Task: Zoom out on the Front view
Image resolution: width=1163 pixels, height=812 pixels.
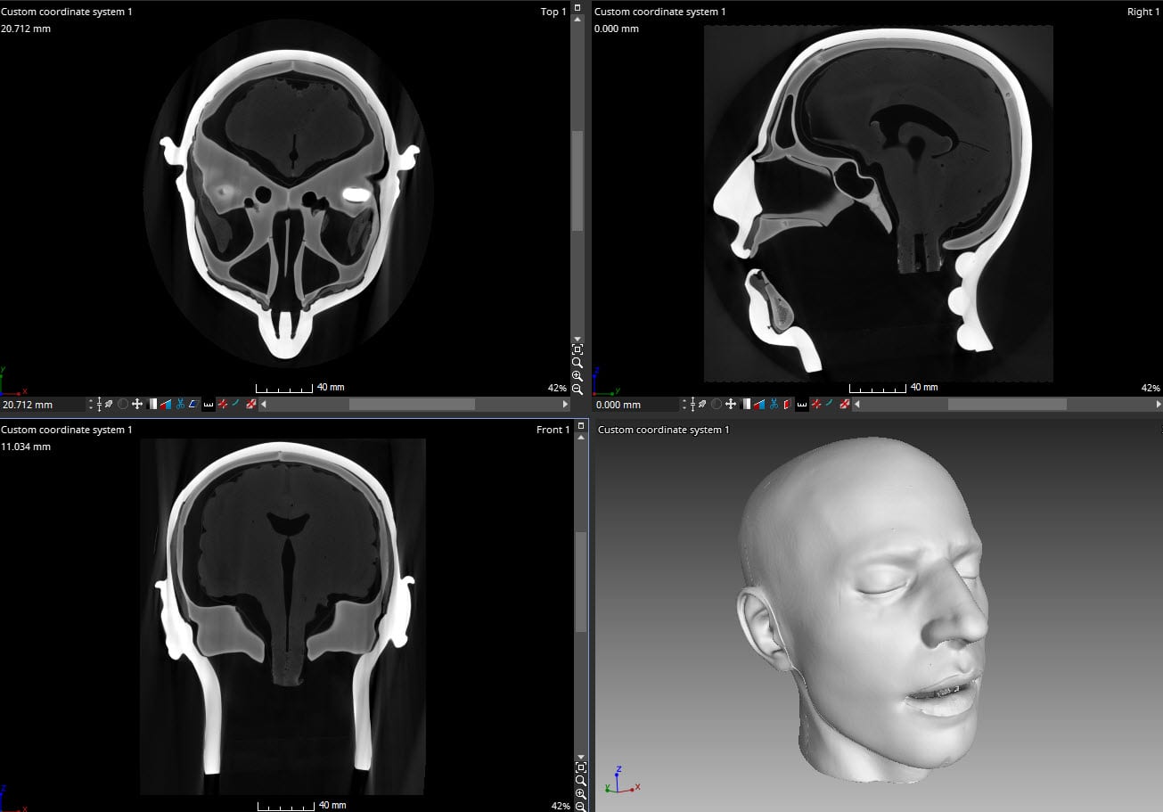Action: [x=581, y=806]
